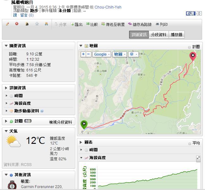Click 傳送至裝置 send to device
This screenshot has height=190, width=205.
point(113,24)
